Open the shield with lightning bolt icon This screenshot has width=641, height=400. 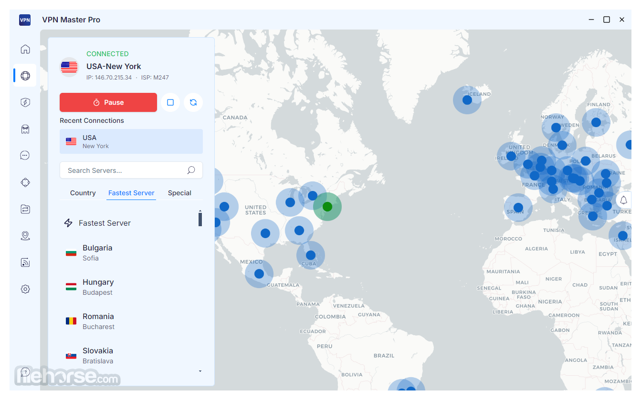pos(25,102)
